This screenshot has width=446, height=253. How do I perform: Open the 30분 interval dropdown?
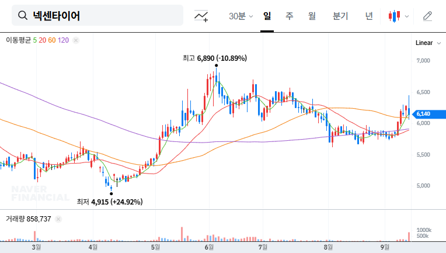(x=241, y=16)
